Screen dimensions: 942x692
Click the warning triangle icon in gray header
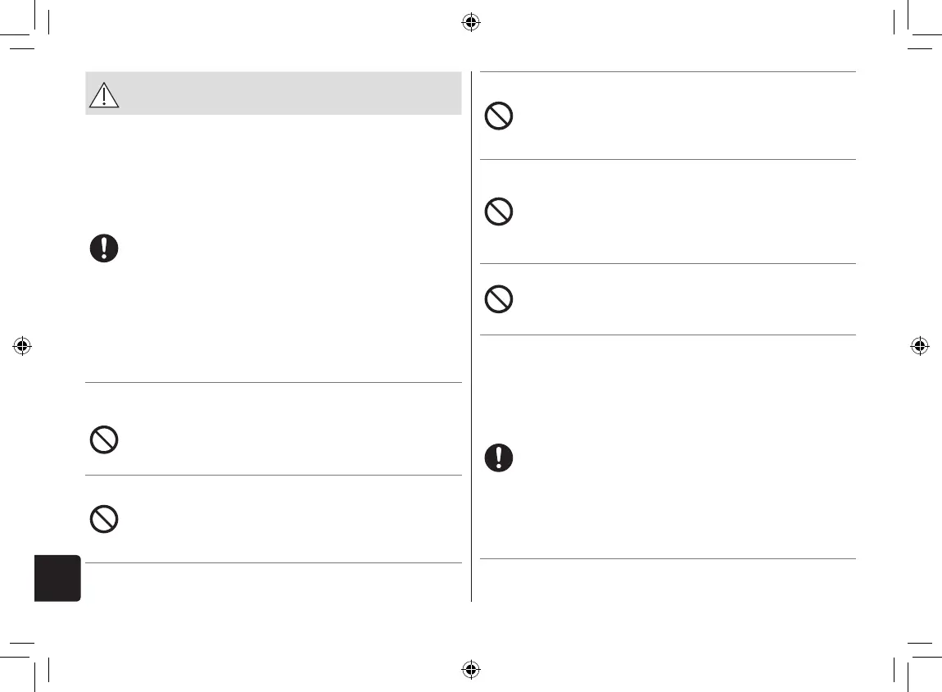[103, 96]
